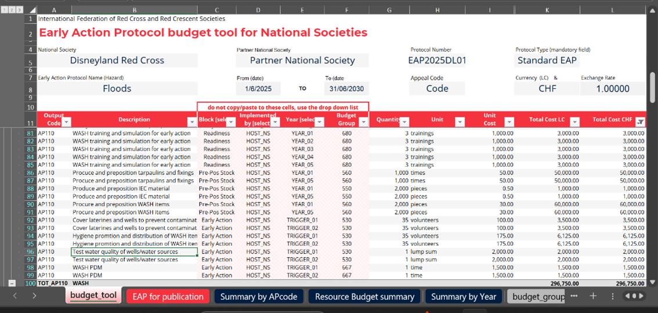Screen dimensions: 658x313
Task: Select lump sum unit in row 97
Action: click(437, 260)
